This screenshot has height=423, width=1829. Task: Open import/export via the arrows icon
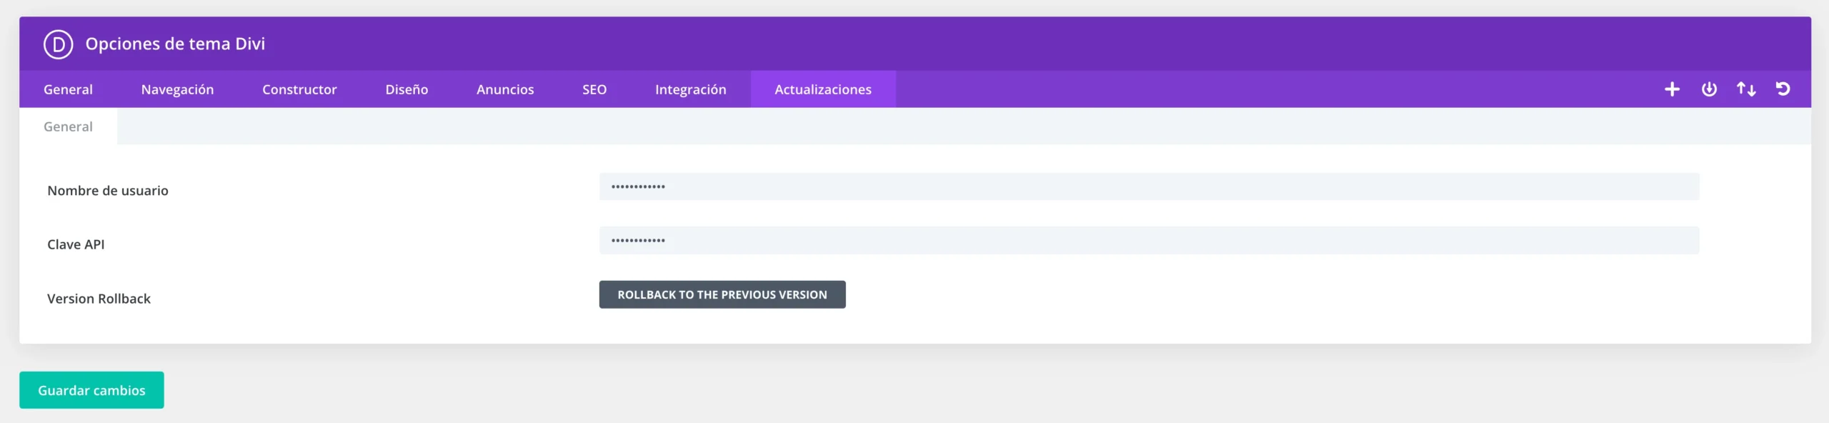coord(1746,89)
